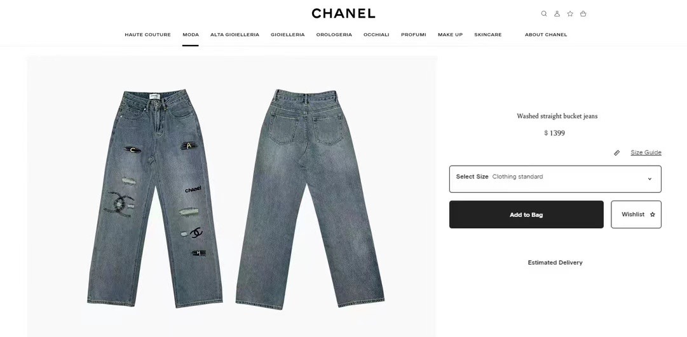Open the shopping bag icon
Image resolution: width=687 pixels, height=337 pixels.
[583, 13]
